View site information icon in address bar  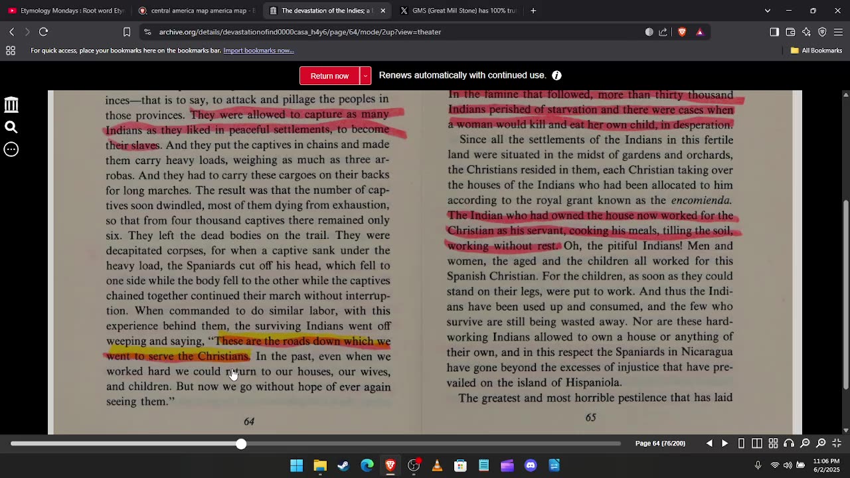pyautogui.click(x=147, y=32)
